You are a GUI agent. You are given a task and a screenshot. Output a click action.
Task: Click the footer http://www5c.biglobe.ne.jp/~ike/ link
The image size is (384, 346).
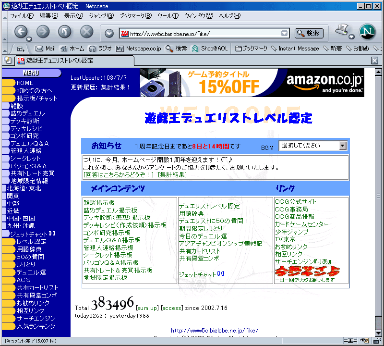click(215, 330)
